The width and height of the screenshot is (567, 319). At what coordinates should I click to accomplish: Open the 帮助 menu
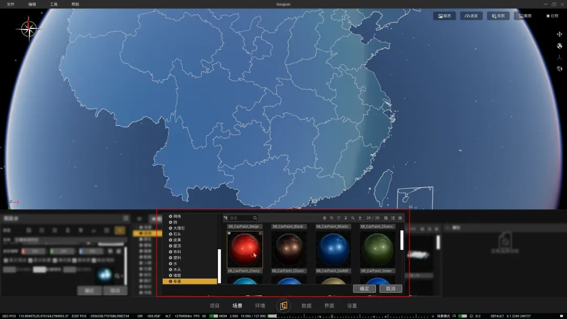pos(75,4)
